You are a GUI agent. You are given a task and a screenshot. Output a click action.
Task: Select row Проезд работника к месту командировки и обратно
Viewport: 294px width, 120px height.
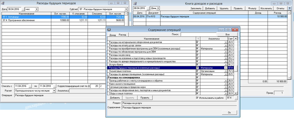click(171, 81)
